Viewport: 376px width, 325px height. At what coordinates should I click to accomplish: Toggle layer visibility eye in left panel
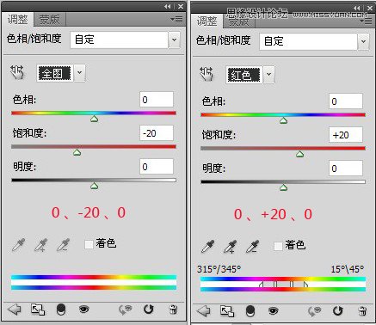83,310
